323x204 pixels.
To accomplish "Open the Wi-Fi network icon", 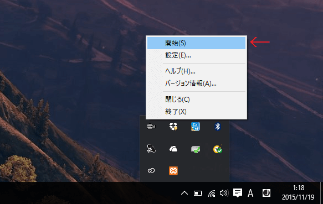I will click(x=212, y=193).
